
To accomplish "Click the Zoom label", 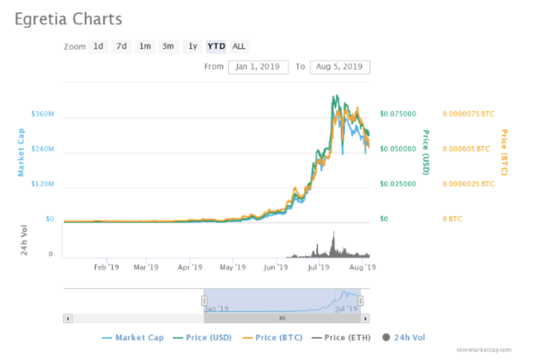I will point(75,47).
